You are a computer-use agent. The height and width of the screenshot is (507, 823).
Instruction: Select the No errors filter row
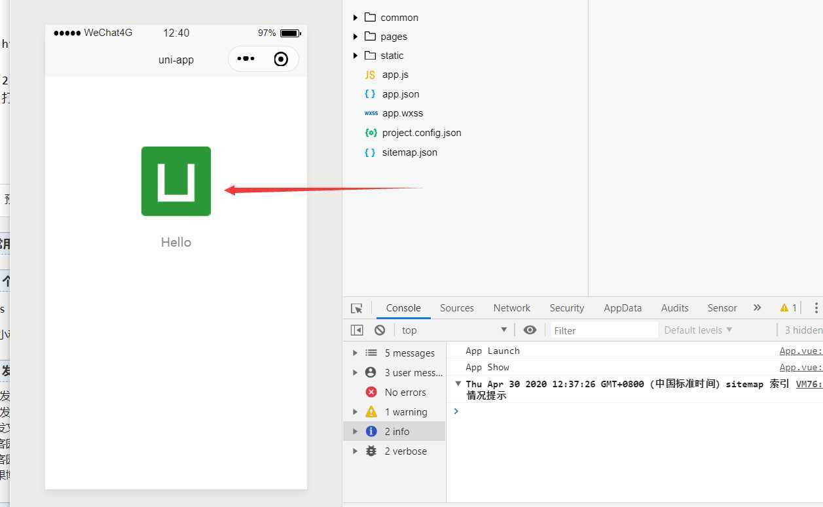click(394, 393)
